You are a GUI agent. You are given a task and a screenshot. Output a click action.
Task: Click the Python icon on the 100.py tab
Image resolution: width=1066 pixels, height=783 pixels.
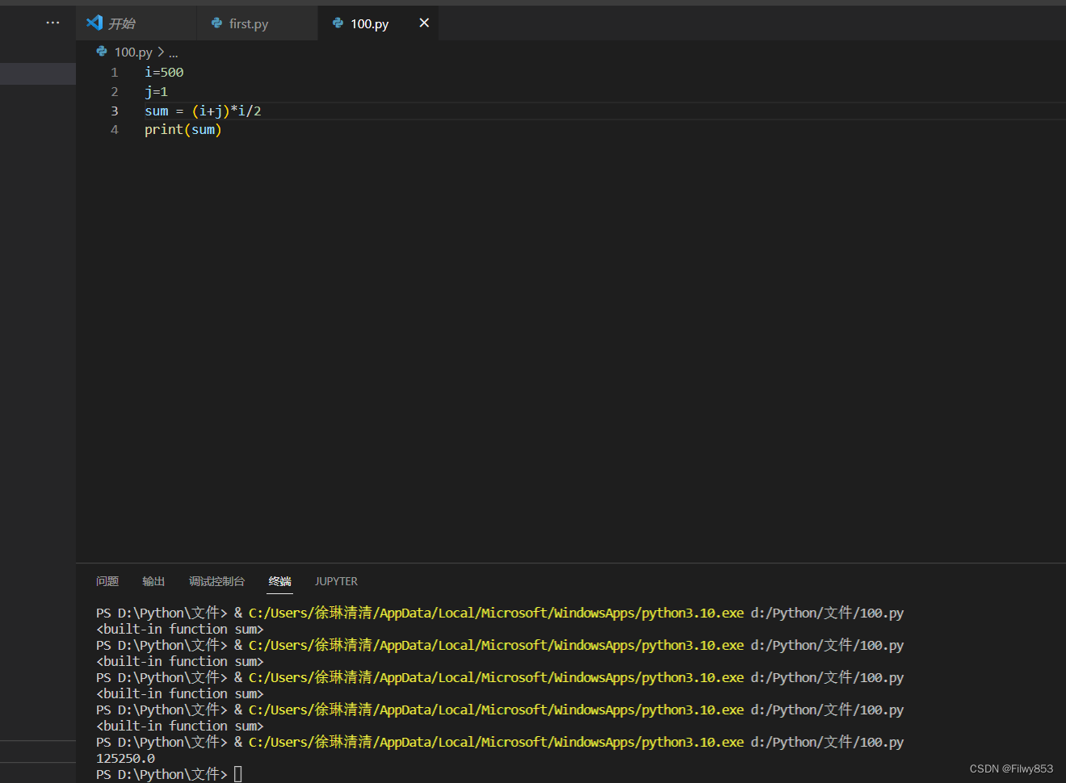click(338, 23)
